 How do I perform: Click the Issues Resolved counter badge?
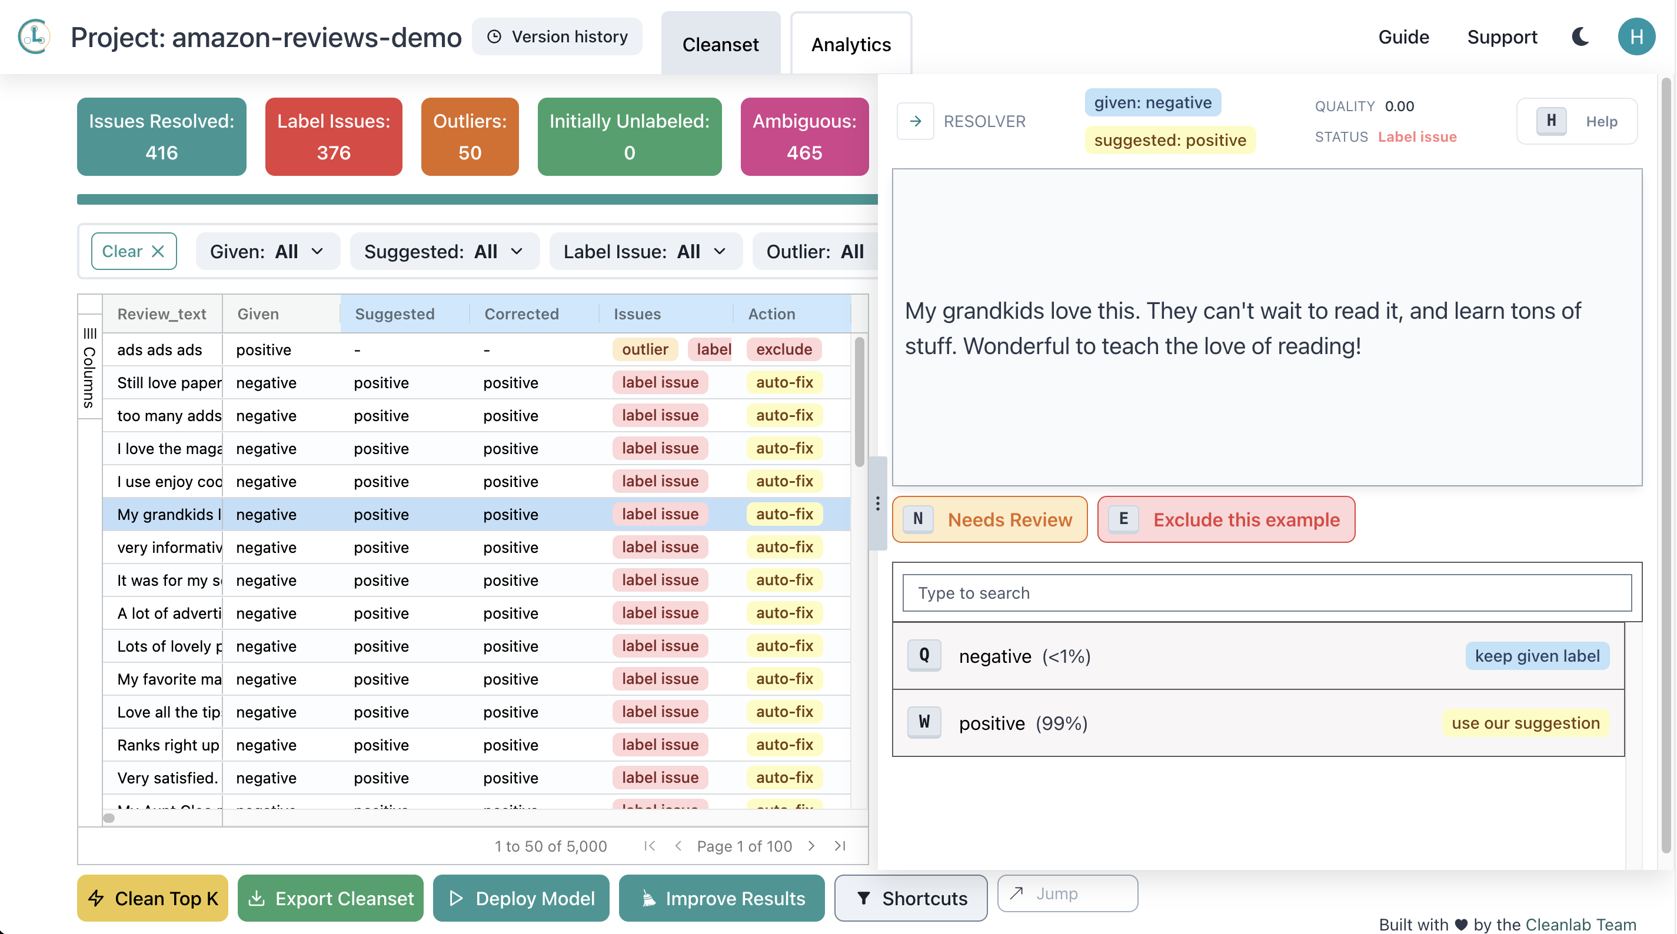click(161, 136)
